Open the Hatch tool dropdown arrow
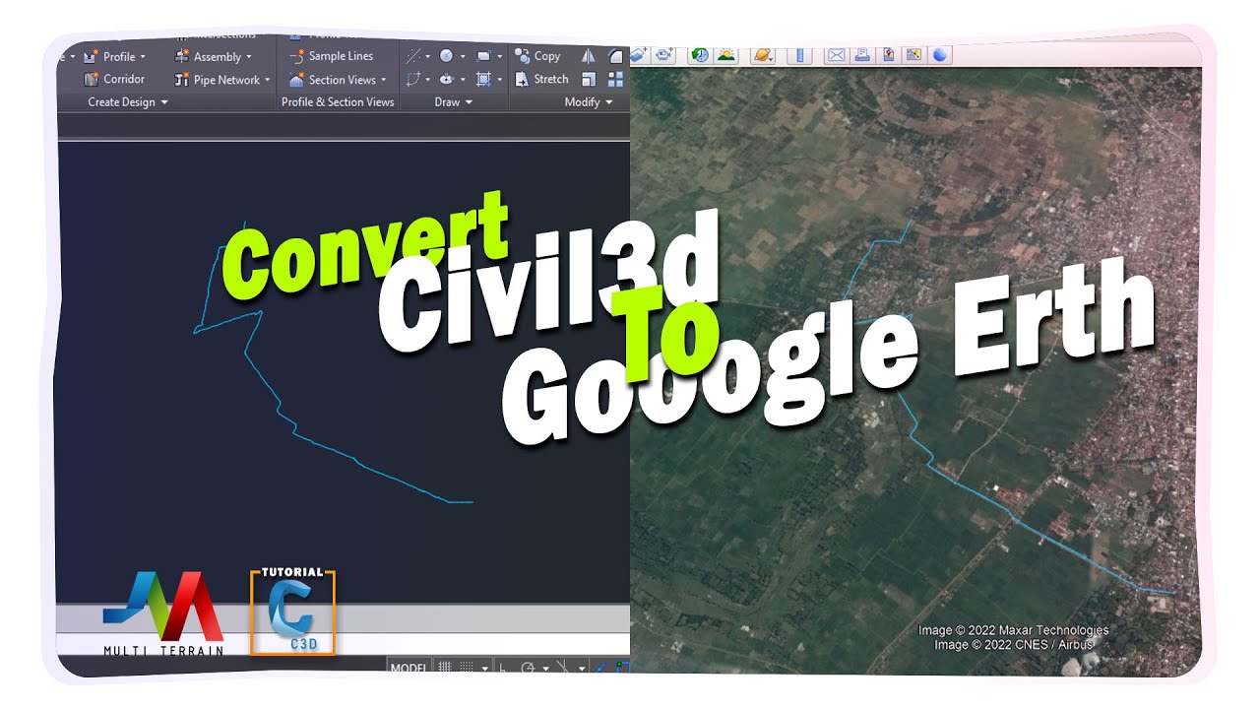Image resolution: width=1260 pixels, height=709 pixels. click(x=499, y=79)
